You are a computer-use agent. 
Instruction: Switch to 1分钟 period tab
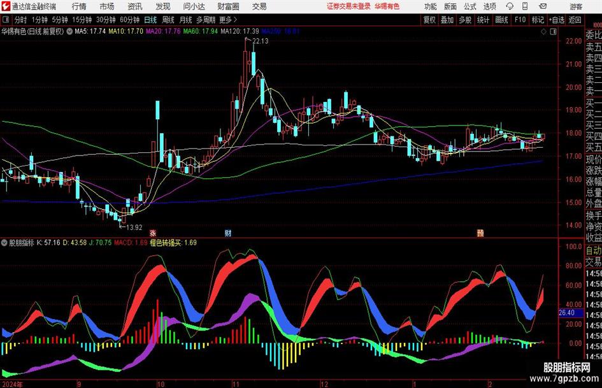pos(39,20)
